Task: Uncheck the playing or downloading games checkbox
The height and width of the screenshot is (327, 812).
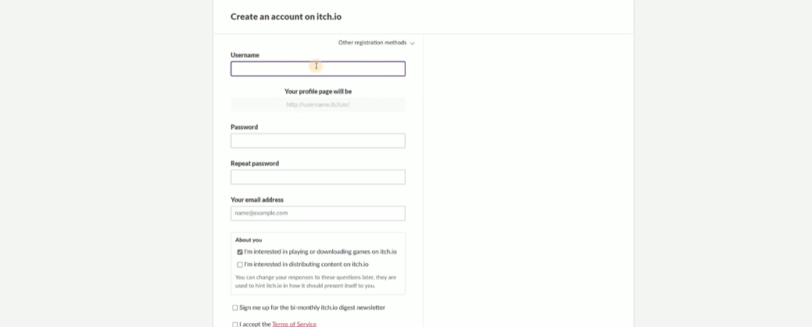Action: [239, 252]
